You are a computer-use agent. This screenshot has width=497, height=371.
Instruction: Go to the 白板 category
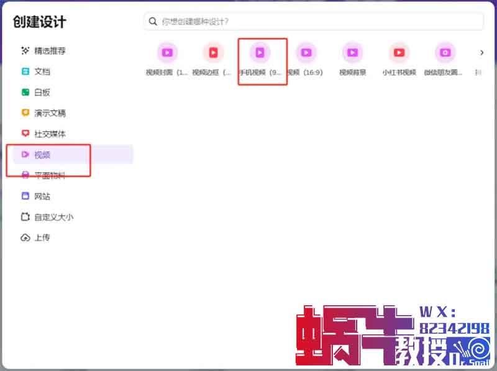(x=42, y=93)
